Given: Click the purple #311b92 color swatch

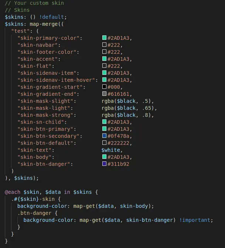Looking at the screenshot, I should [104, 164].
